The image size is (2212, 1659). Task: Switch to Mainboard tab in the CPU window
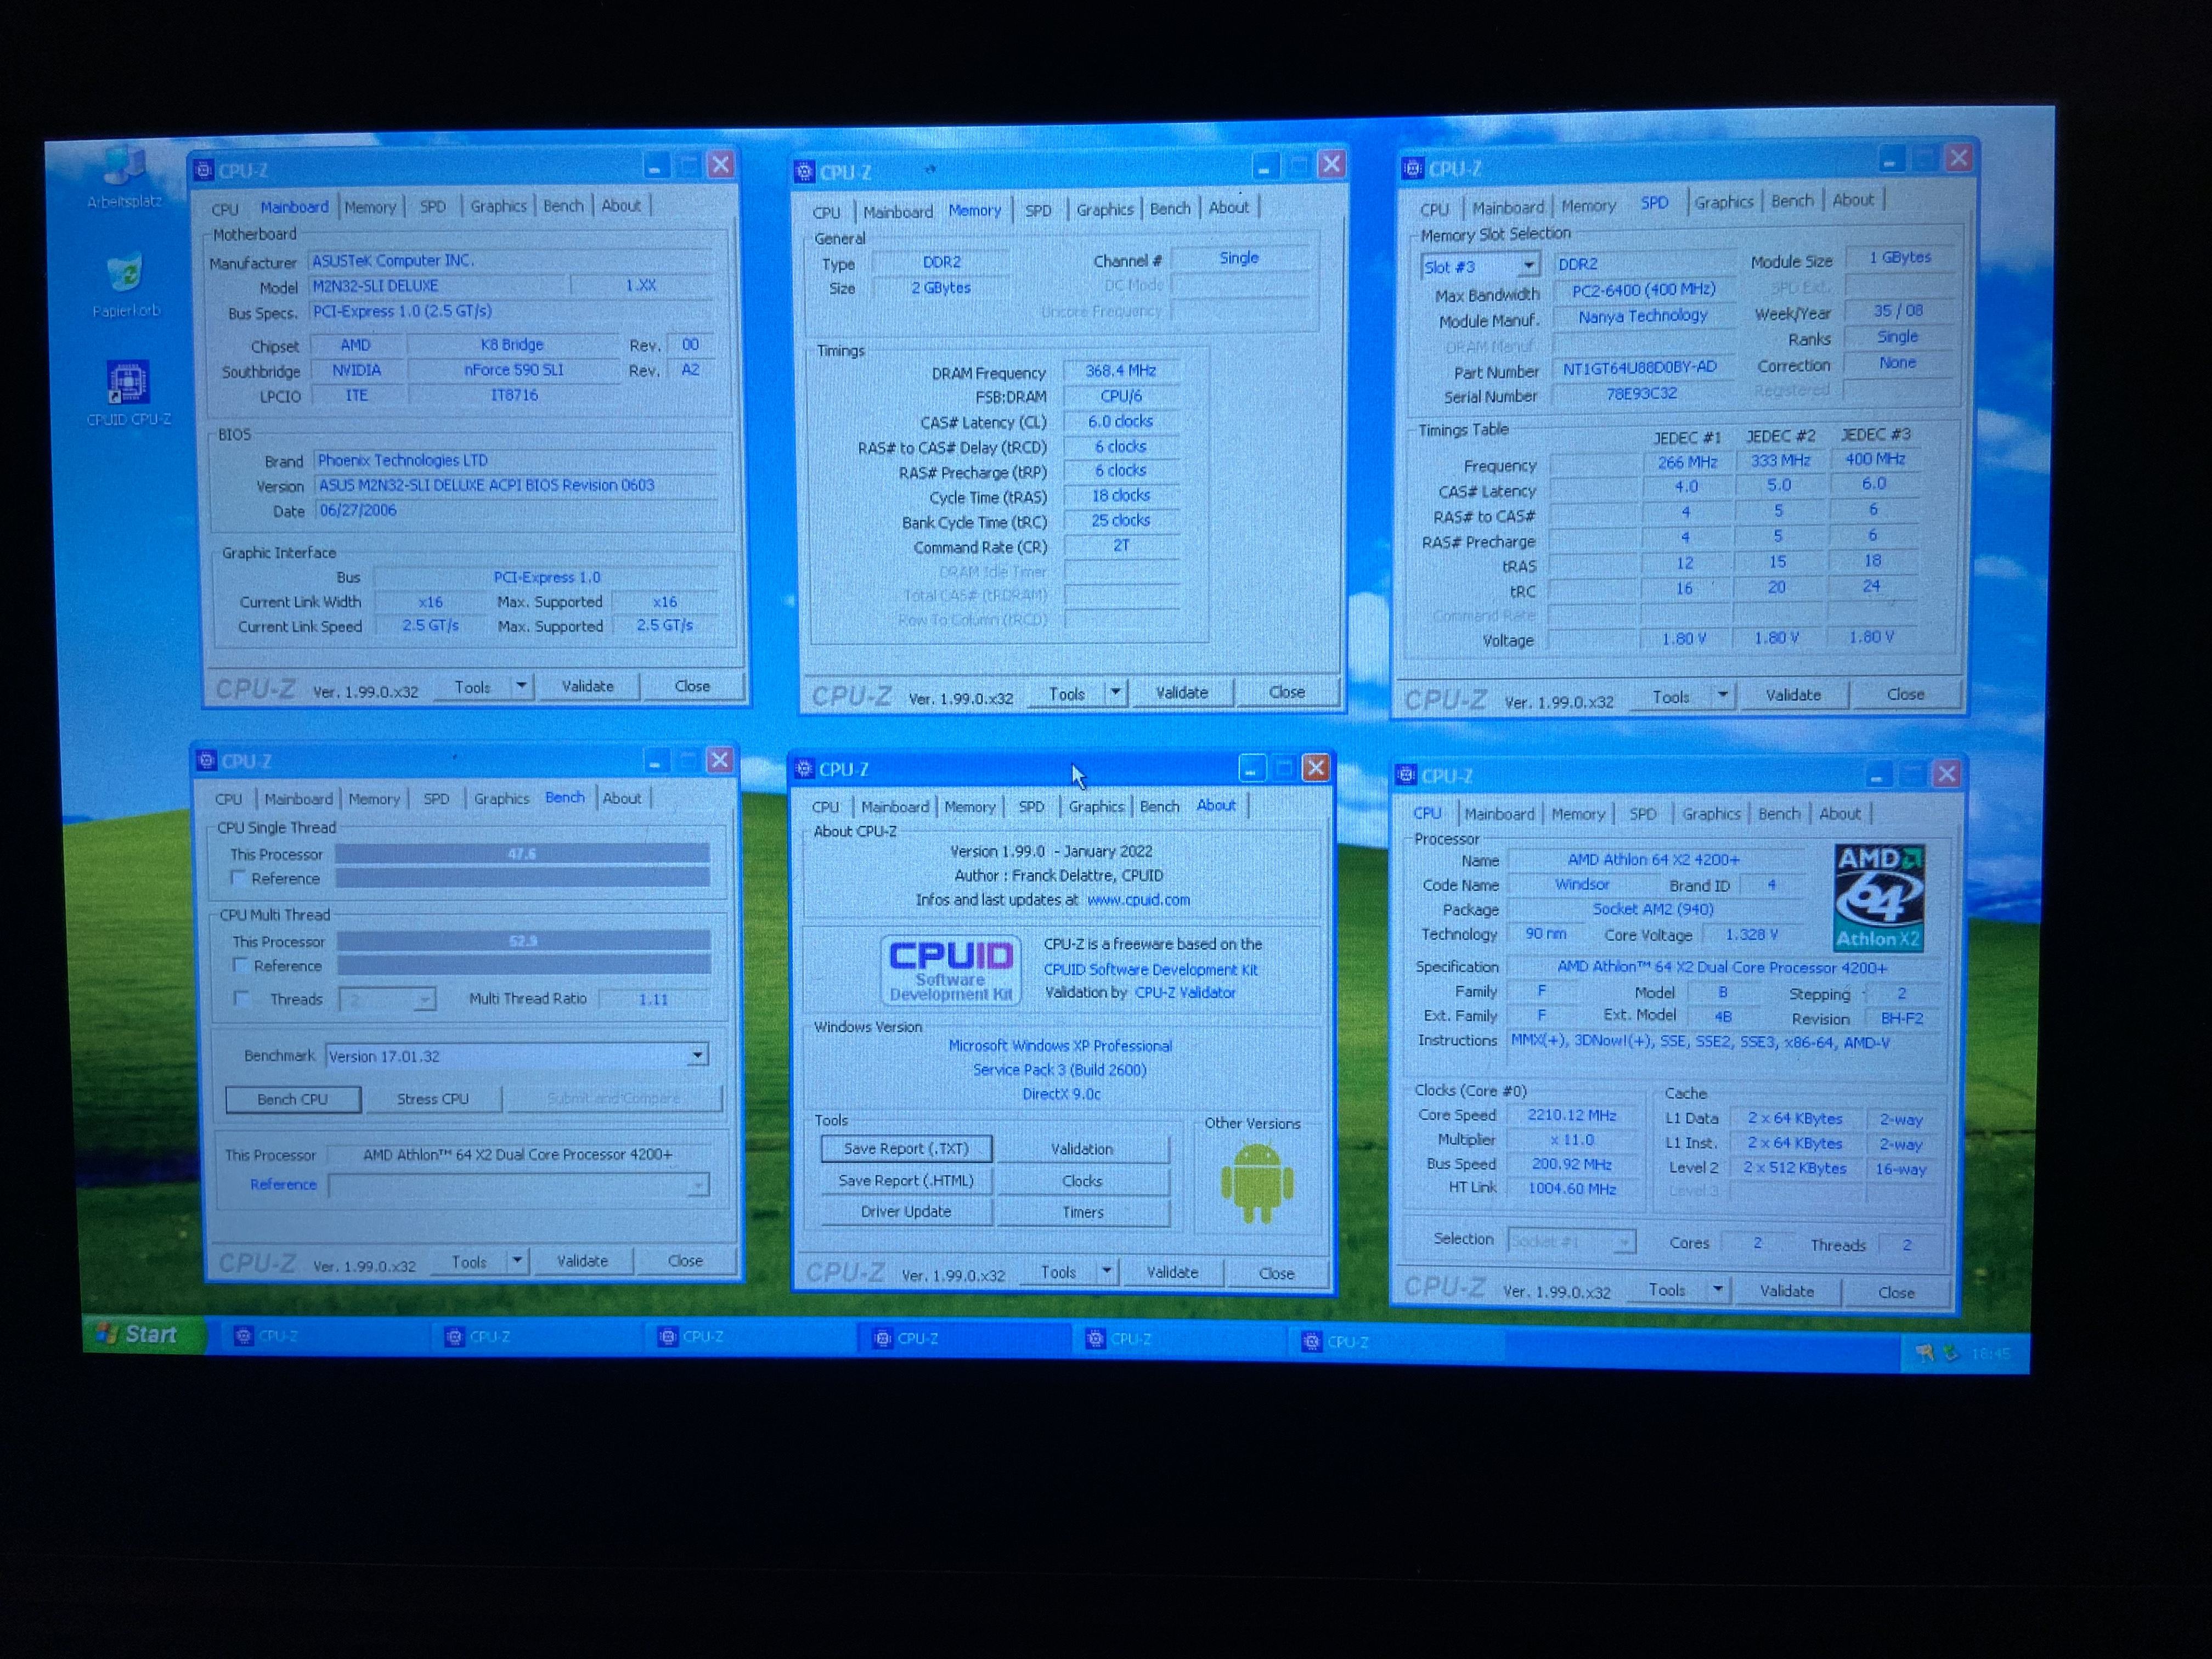1499,814
